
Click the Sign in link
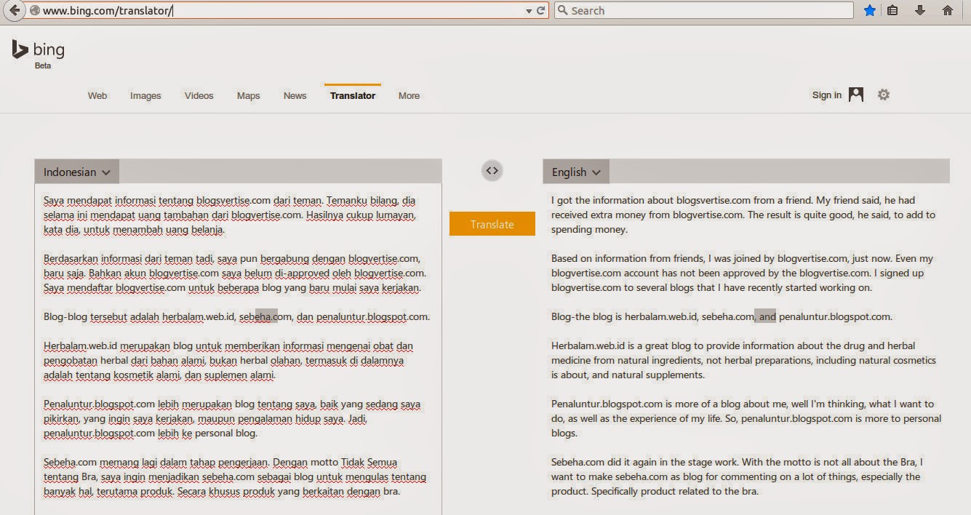click(827, 95)
